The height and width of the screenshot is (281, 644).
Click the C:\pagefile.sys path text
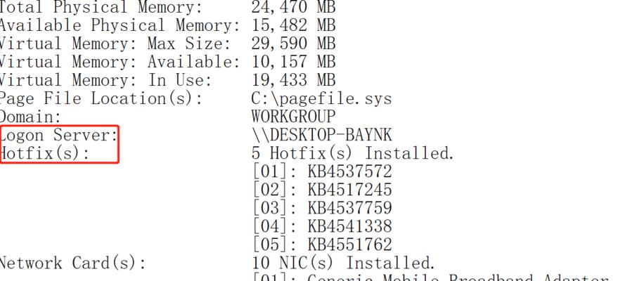tap(321, 99)
